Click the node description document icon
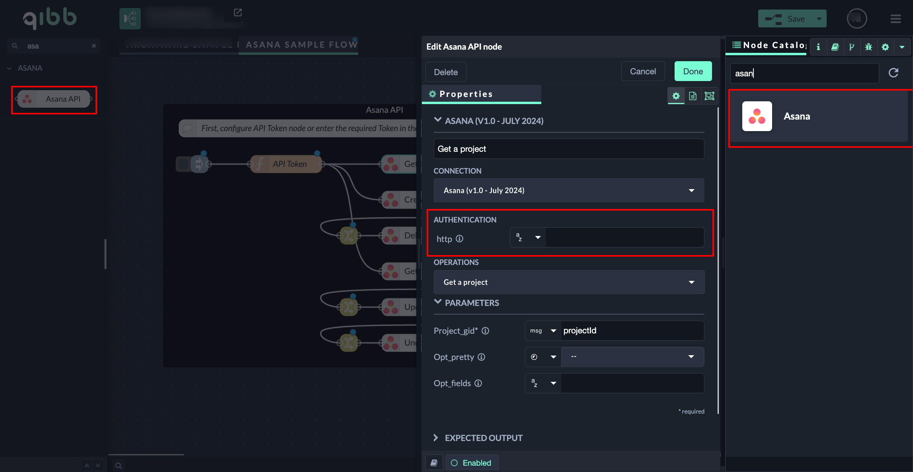Viewport: 913px width, 472px height. [693, 96]
